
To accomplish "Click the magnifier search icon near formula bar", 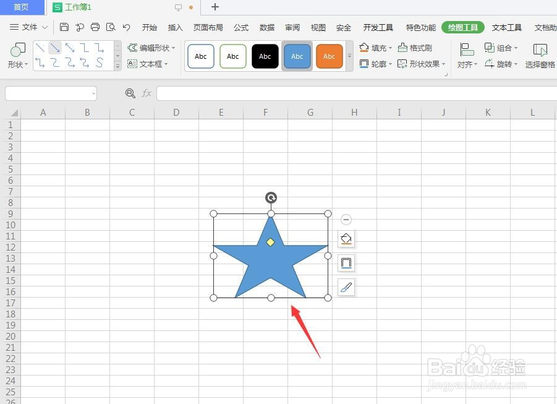I will click(x=130, y=93).
